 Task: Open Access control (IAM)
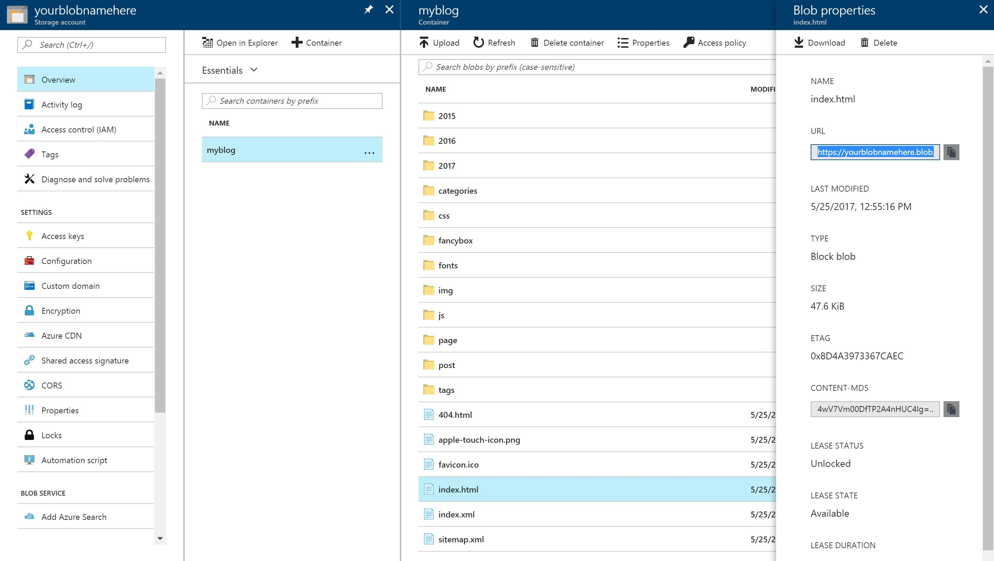pos(86,129)
